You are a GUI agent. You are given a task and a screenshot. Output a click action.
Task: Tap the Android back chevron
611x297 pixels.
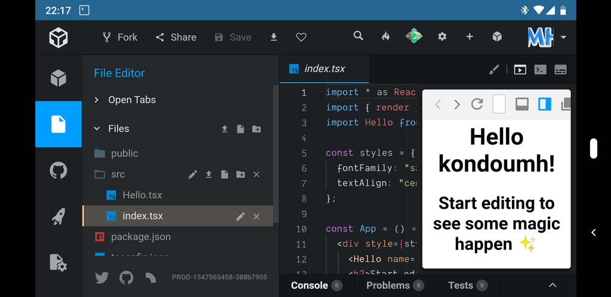tap(594, 233)
